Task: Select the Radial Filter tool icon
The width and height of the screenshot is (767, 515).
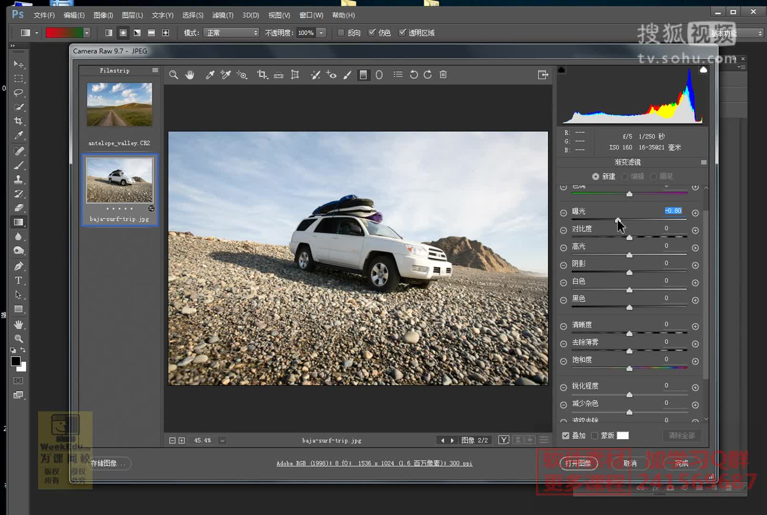Action: click(x=379, y=75)
